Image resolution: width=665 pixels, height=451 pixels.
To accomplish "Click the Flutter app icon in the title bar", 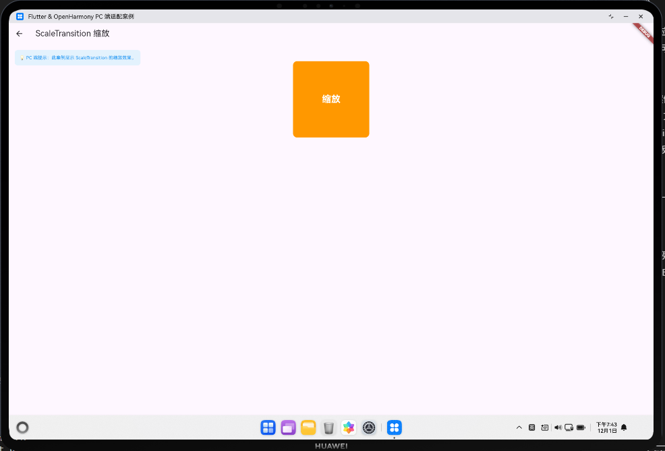I will [x=20, y=17].
